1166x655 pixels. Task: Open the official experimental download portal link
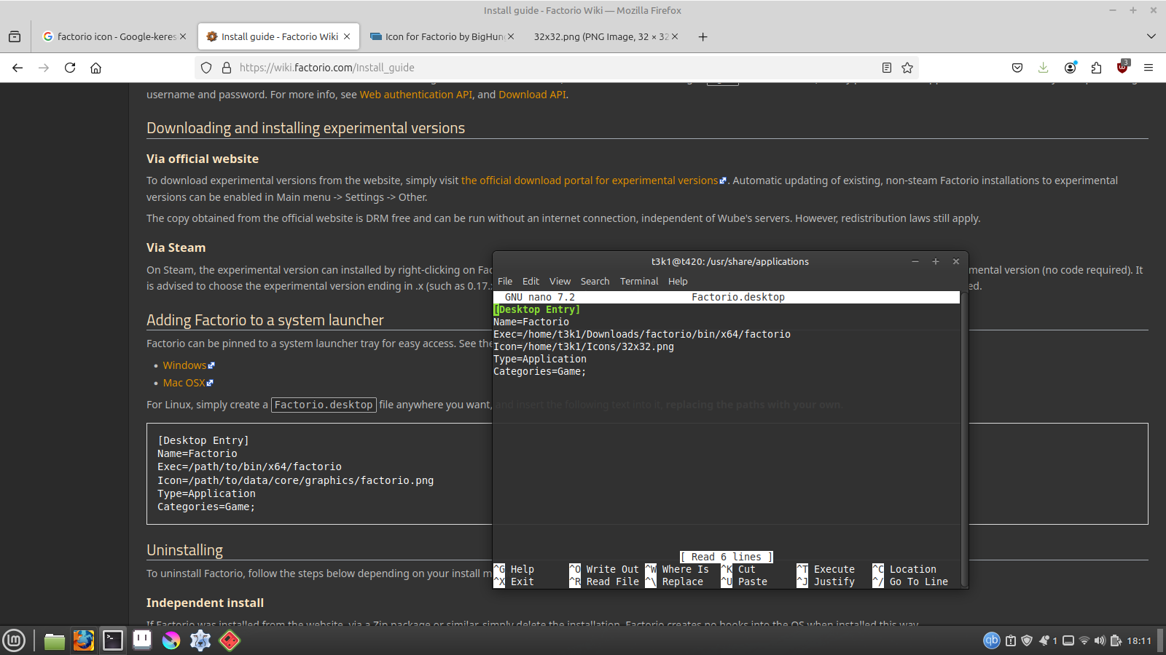click(x=590, y=180)
